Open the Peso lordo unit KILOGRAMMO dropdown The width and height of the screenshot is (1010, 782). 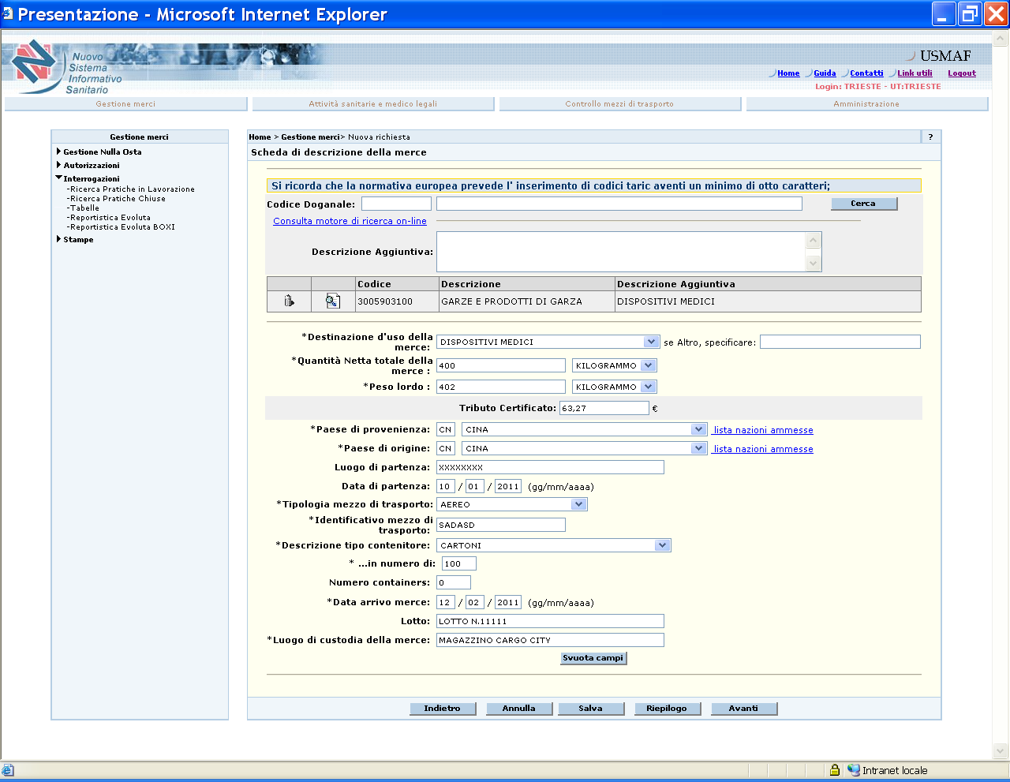(x=648, y=387)
